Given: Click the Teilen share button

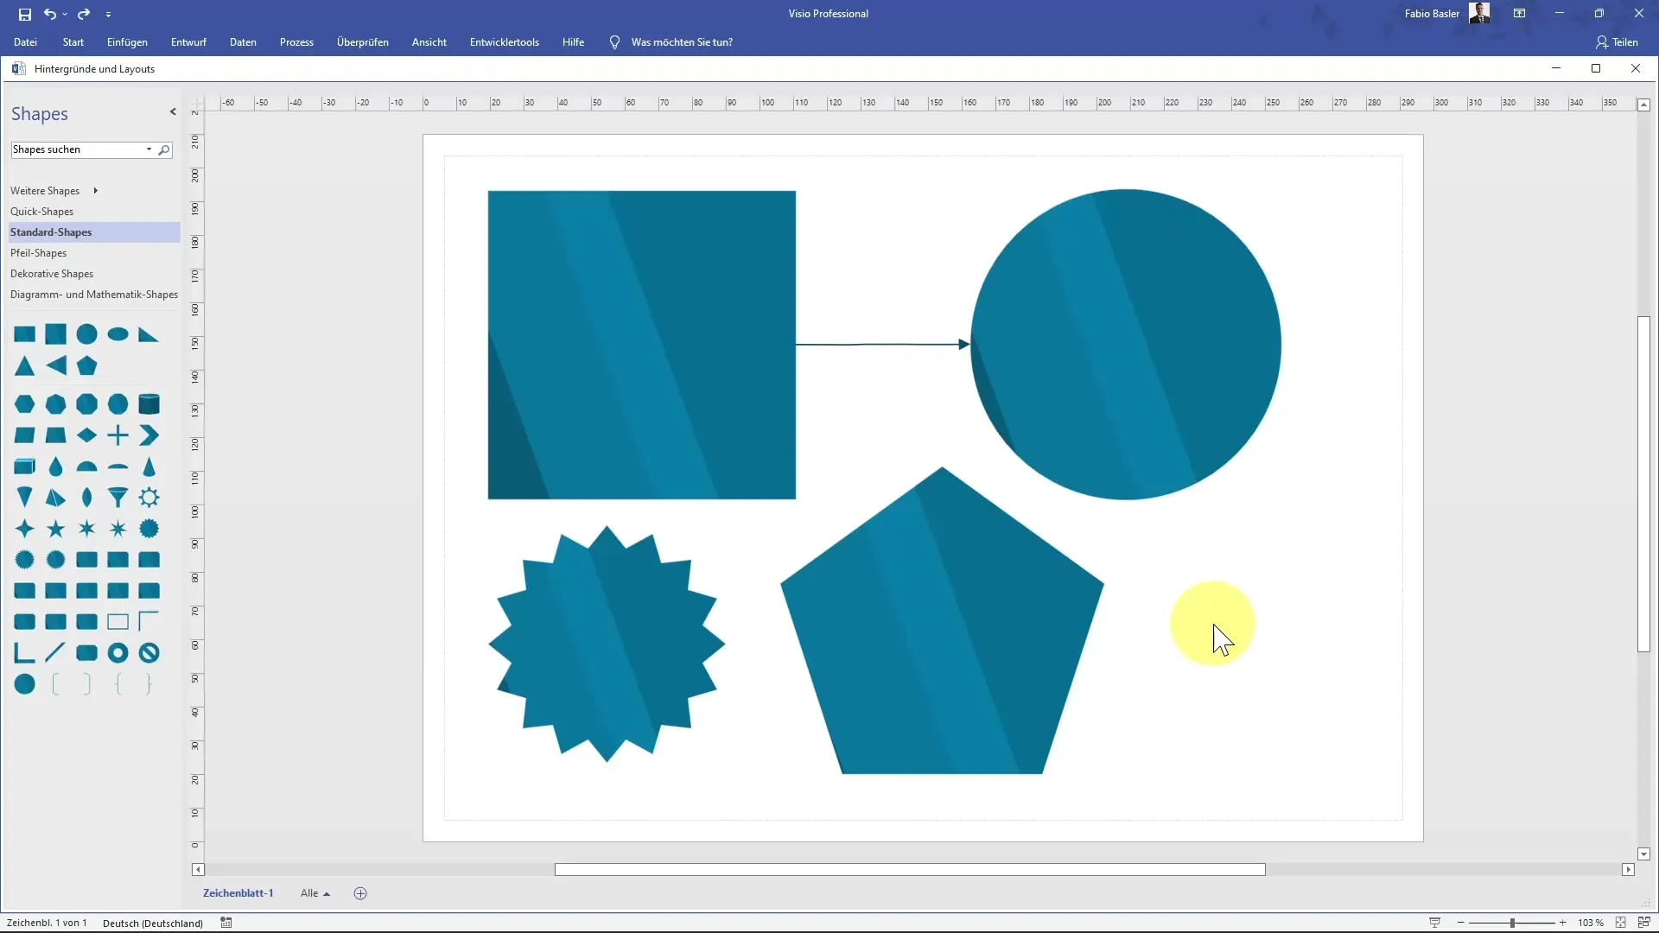Looking at the screenshot, I should (x=1617, y=42).
